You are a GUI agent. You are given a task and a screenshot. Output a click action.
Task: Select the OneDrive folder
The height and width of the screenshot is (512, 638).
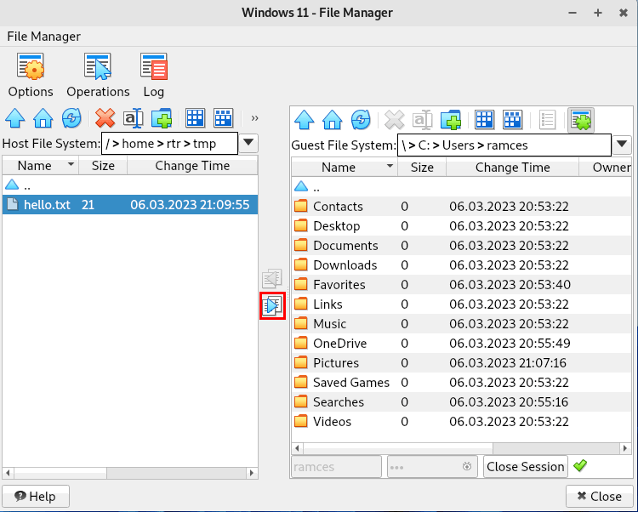pyautogui.click(x=461, y=343)
